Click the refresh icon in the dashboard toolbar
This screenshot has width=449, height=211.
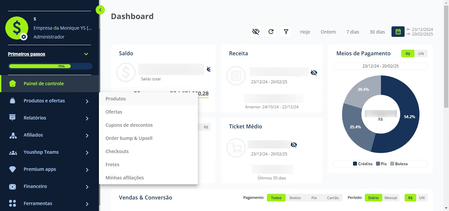click(271, 32)
